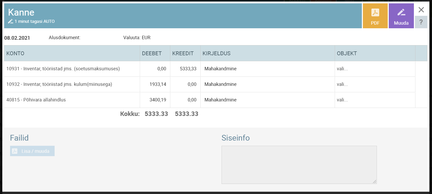Click the Lisa / muuda files button

coord(32,151)
